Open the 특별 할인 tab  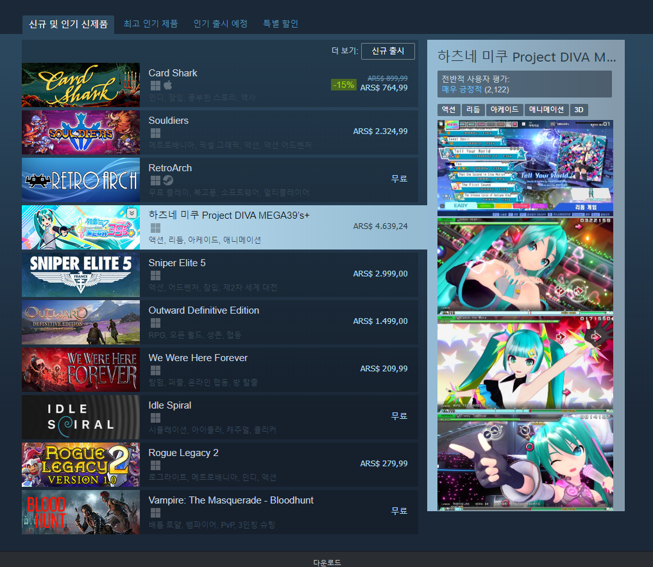[280, 24]
